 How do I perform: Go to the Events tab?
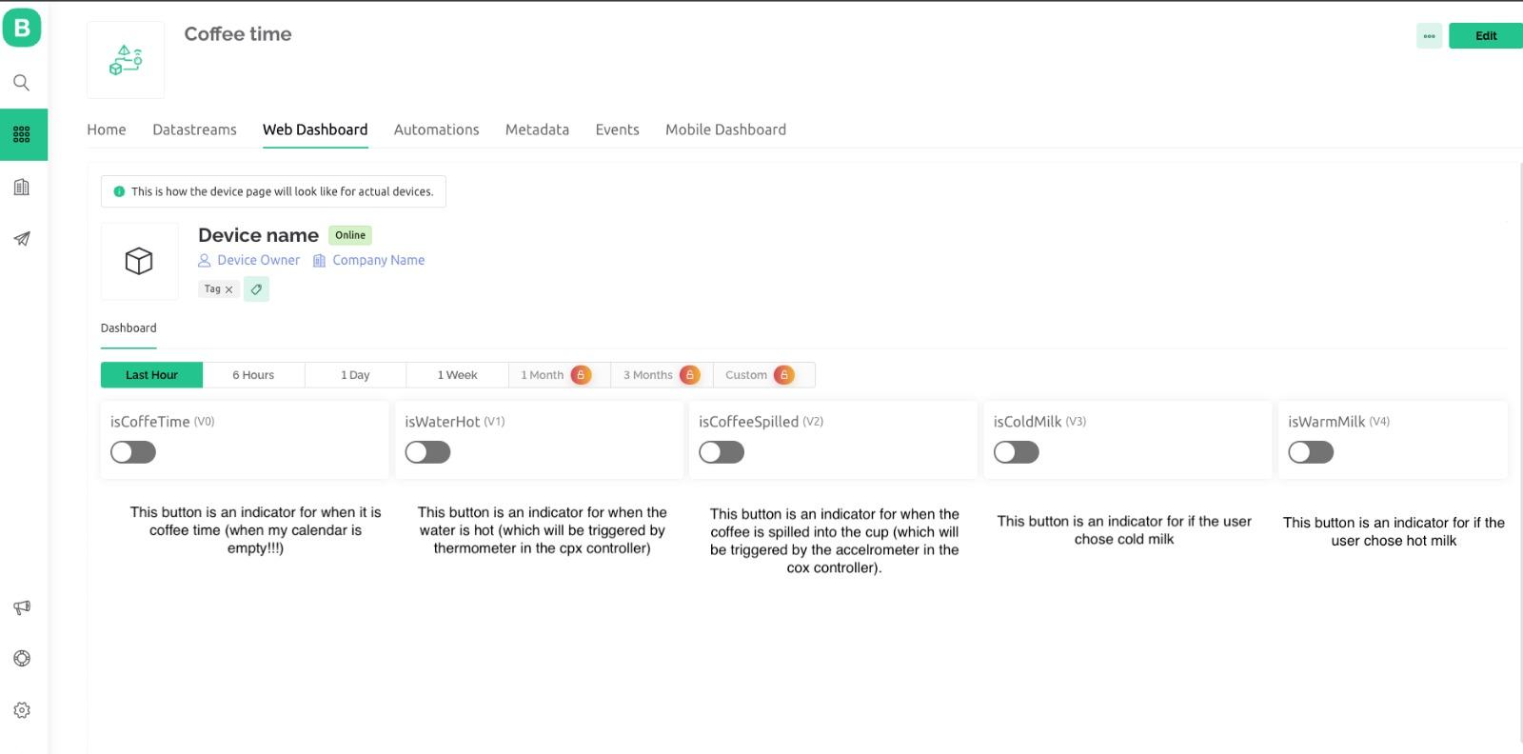click(x=618, y=129)
